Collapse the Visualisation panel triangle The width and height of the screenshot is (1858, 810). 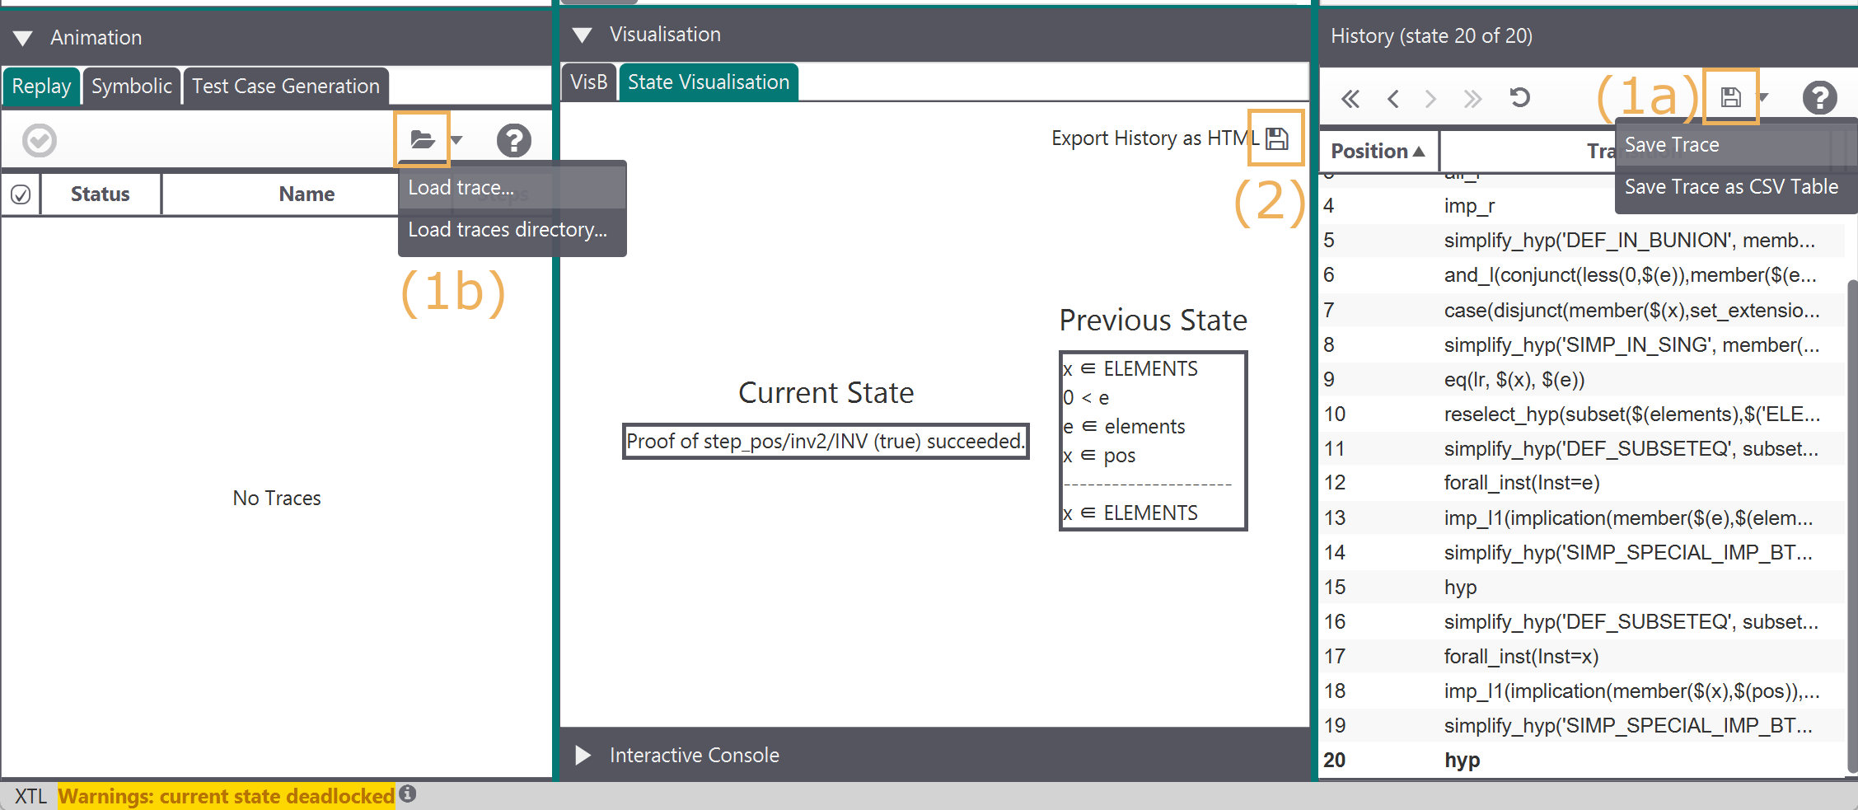coord(583,35)
